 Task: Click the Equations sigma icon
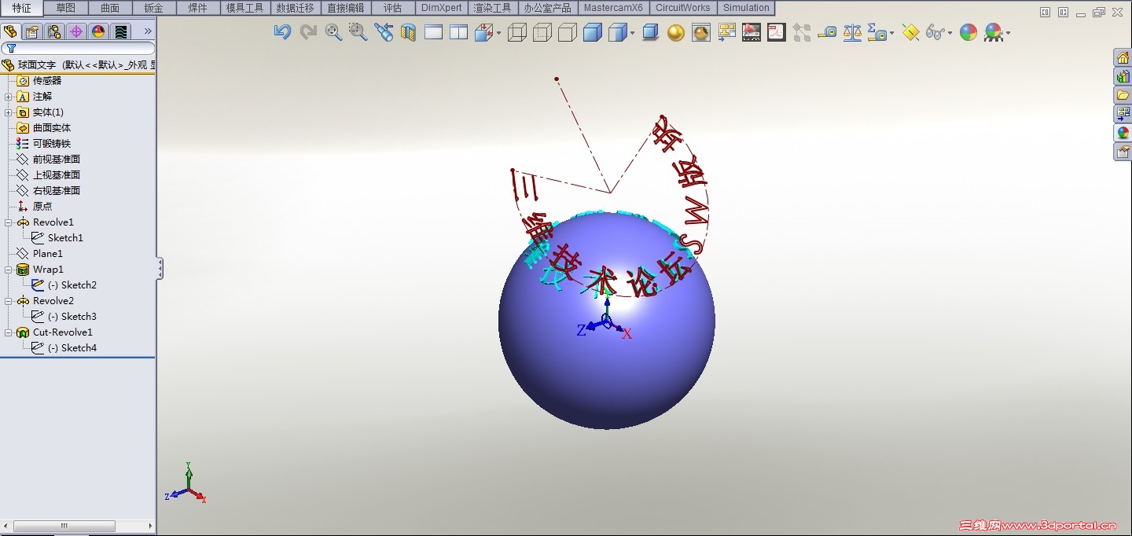click(876, 32)
